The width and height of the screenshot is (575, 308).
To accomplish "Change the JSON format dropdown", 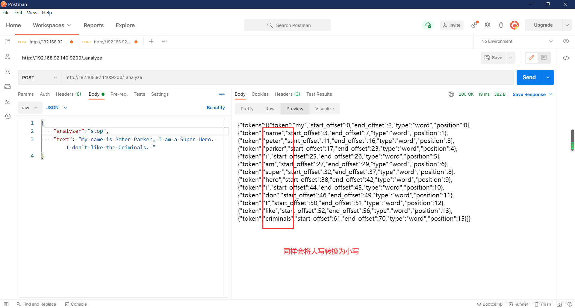I will (x=57, y=108).
